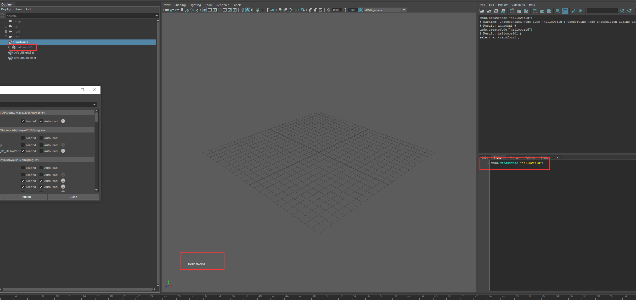Click the Load Script folder icon
Viewport: 636px width, 300px height.
(x=482, y=10)
